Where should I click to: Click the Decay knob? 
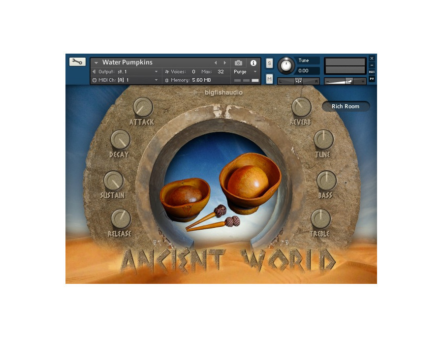[x=121, y=140]
